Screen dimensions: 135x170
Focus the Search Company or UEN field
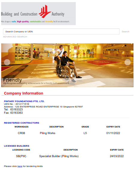(61, 31)
